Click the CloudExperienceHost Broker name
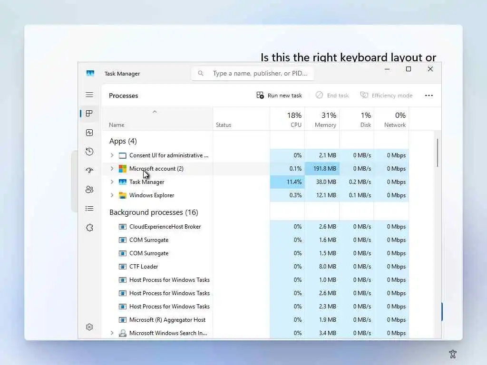 tap(165, 227)
